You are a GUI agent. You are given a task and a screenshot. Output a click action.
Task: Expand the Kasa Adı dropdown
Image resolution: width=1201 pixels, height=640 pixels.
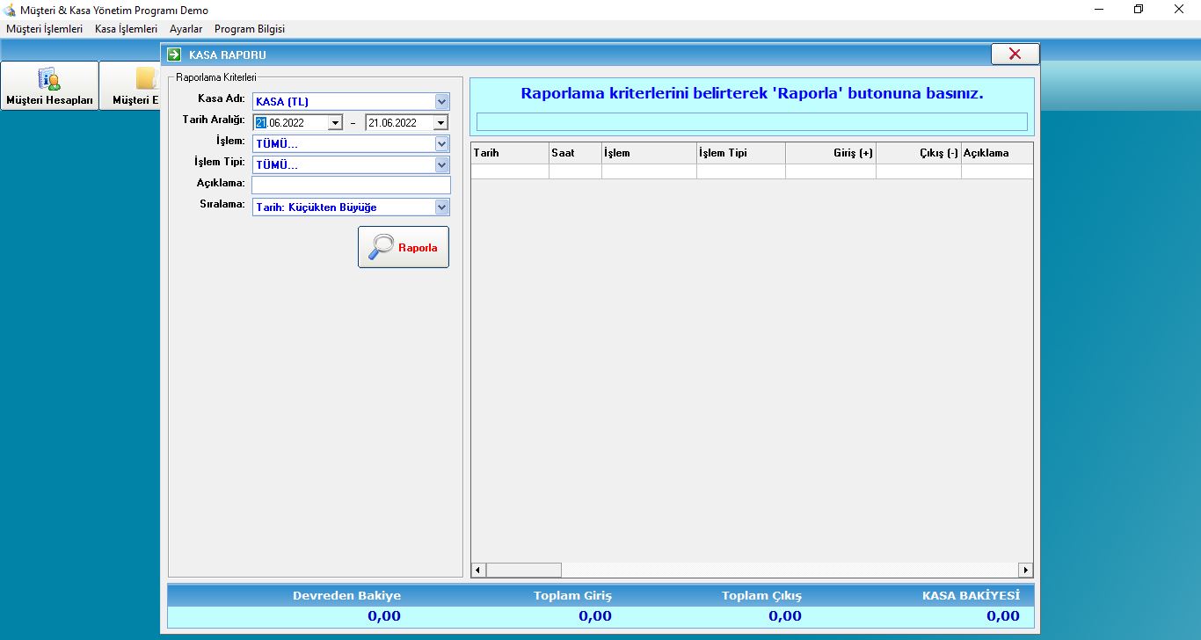[x=441, y=101]
